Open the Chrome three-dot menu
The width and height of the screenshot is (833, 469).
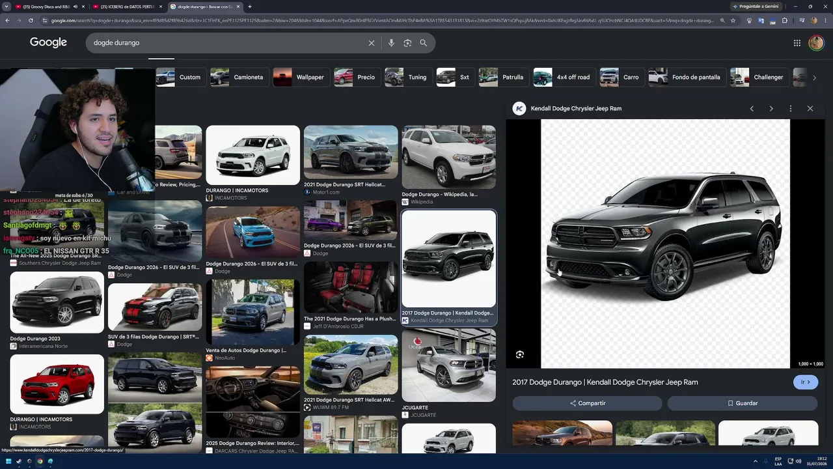(x=825, y=20)
